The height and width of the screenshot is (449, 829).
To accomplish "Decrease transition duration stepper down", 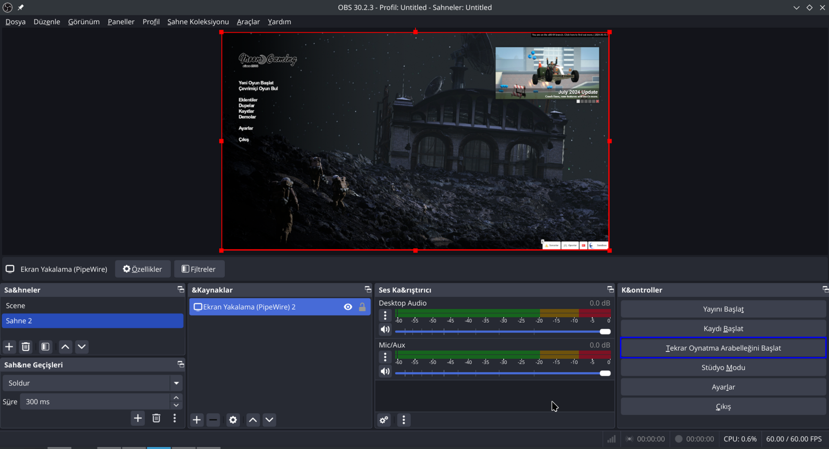I will [x=176, y=405].
